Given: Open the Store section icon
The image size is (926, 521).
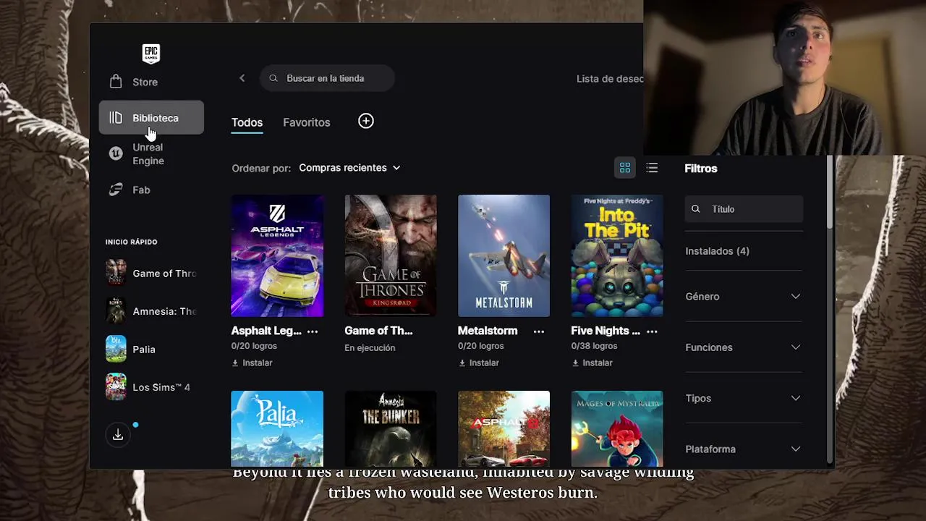Looking at the screenshot, I should point(116,81).
